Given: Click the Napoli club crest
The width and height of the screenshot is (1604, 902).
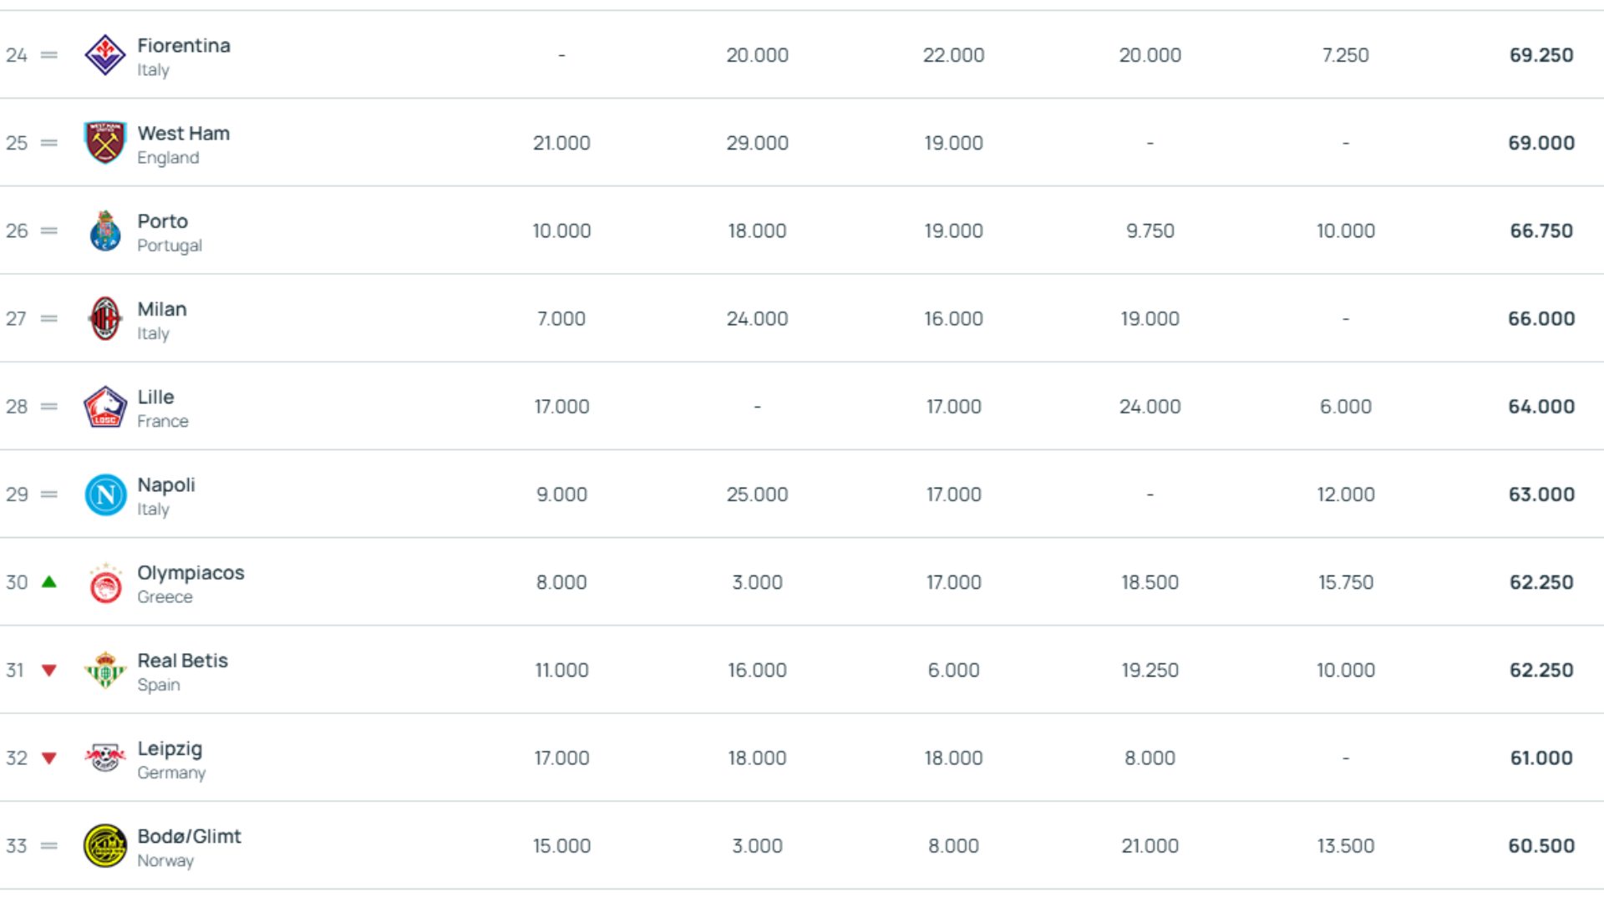Looking at the screenshot, I should click(105, 494).
